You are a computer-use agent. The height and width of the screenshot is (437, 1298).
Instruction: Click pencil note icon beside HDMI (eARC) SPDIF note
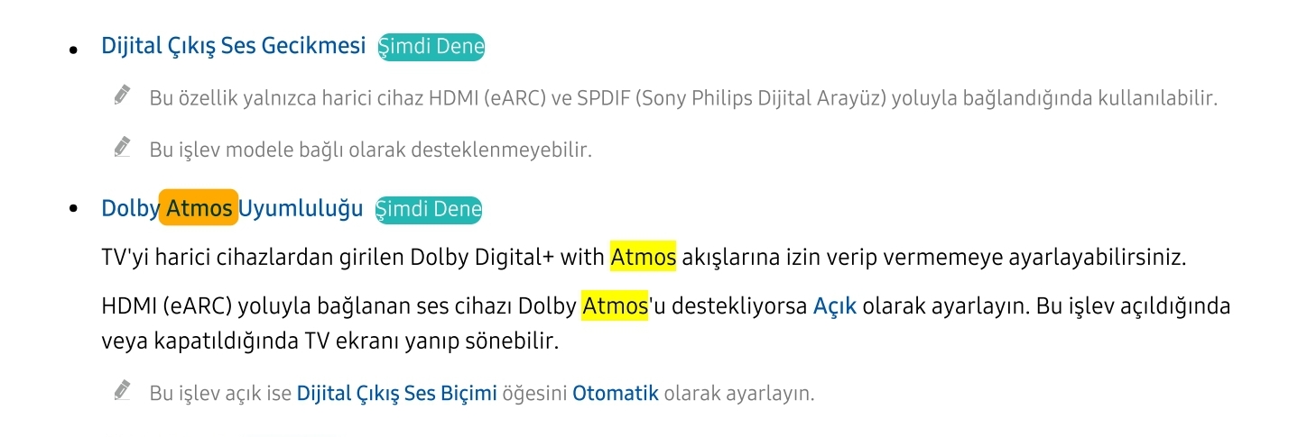pyautogui.click(x=123, y=95)
